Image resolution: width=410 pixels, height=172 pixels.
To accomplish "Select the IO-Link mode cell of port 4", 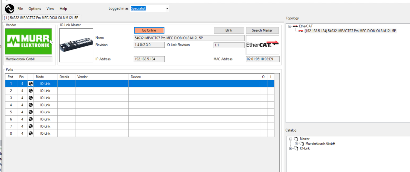I will click(x=45, y=105).
